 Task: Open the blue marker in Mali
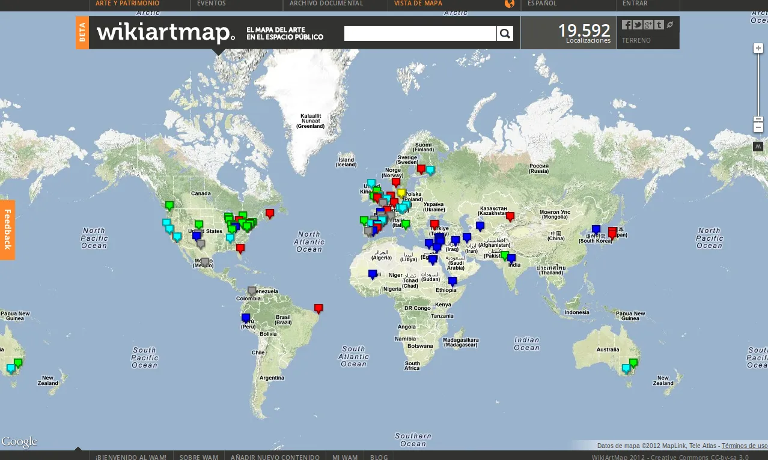(x=373, y=274)
